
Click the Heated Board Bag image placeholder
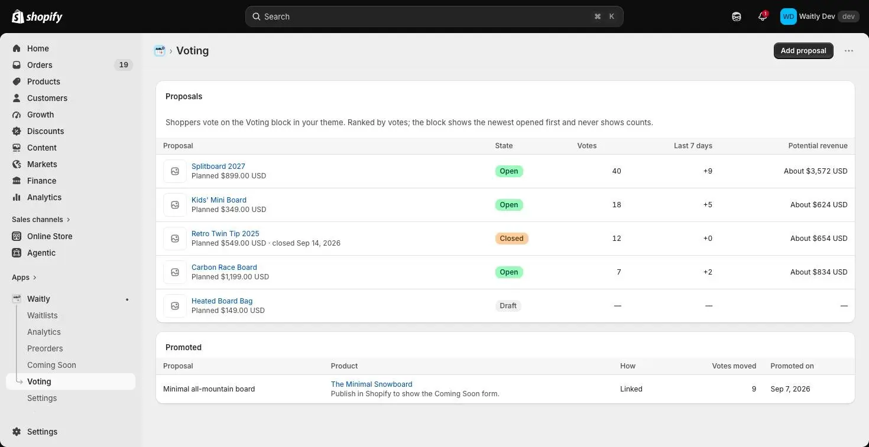click(175, 306)
